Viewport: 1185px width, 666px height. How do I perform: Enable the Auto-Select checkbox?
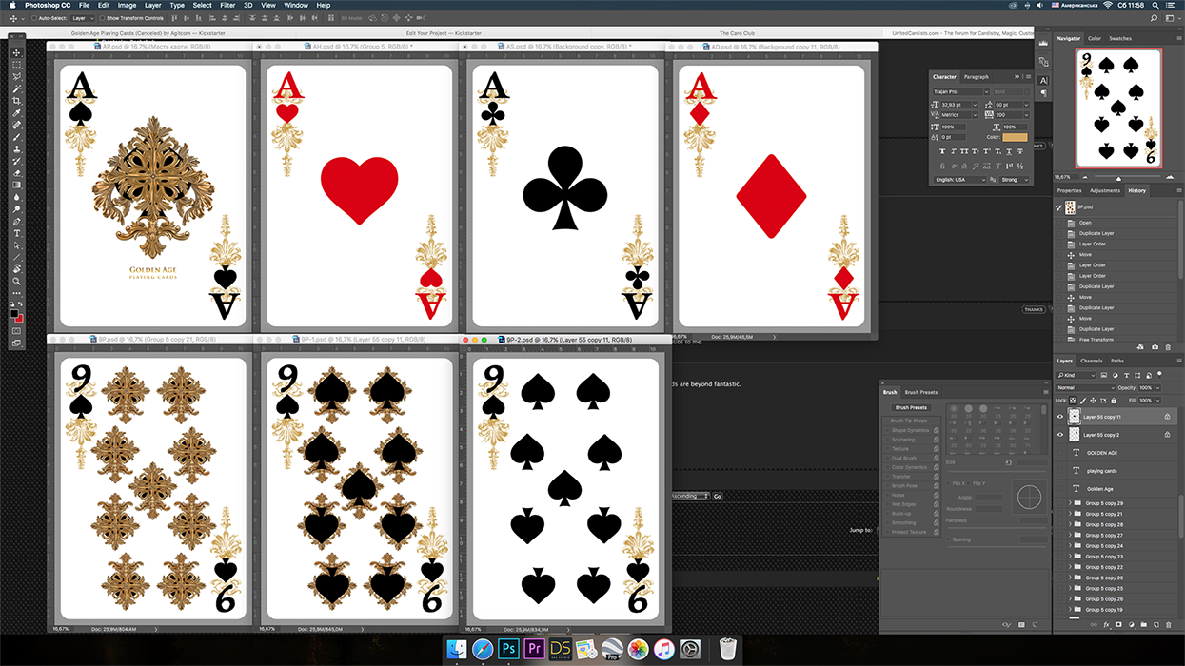click(34, 18)
